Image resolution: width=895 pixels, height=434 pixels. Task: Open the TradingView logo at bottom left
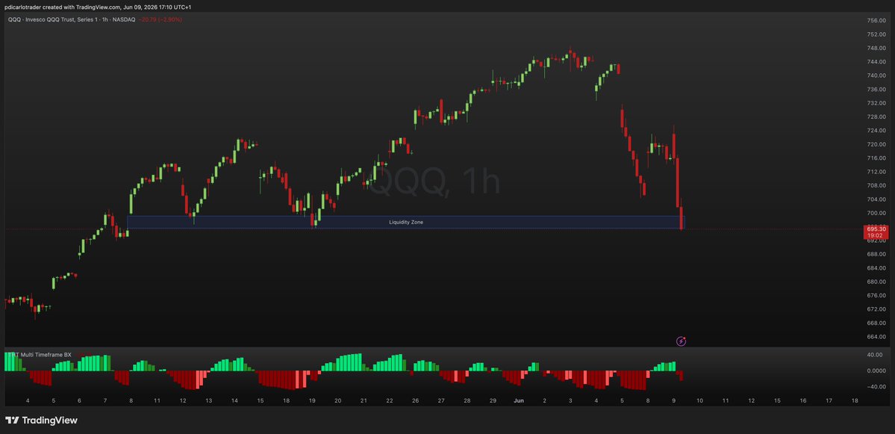(x=41, y=421)
